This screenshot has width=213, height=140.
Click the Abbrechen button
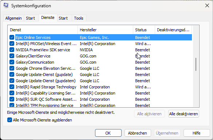138,133
